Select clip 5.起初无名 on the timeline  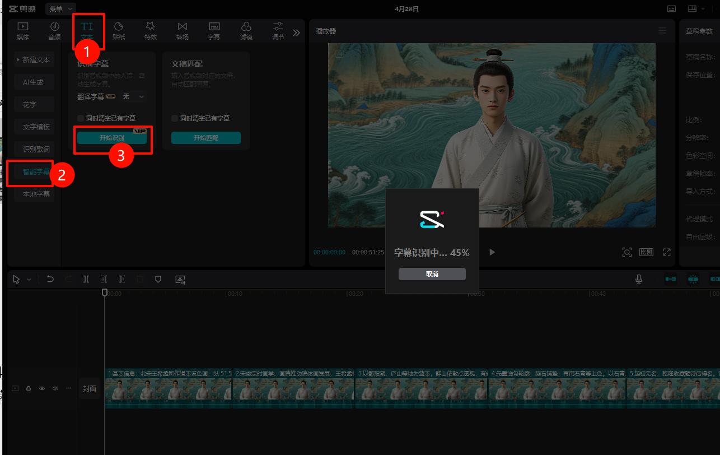click(x=674, y=388)
